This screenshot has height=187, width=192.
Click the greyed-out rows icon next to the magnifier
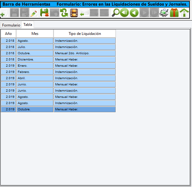[104, 12]
